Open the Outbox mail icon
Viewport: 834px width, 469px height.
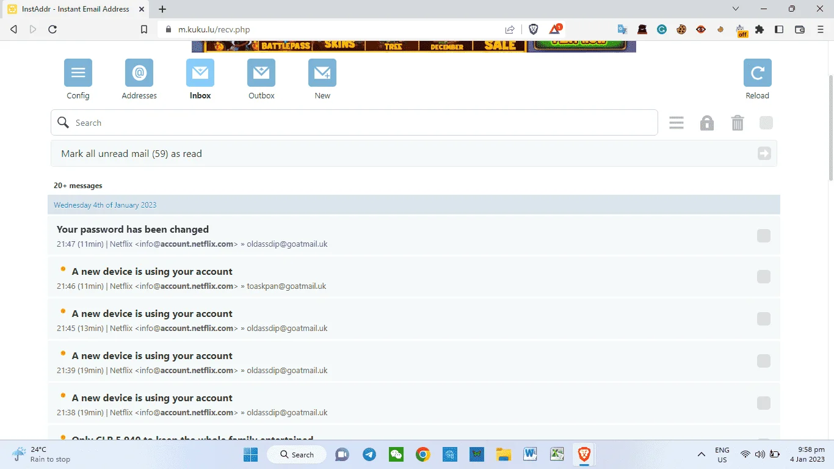261,73
